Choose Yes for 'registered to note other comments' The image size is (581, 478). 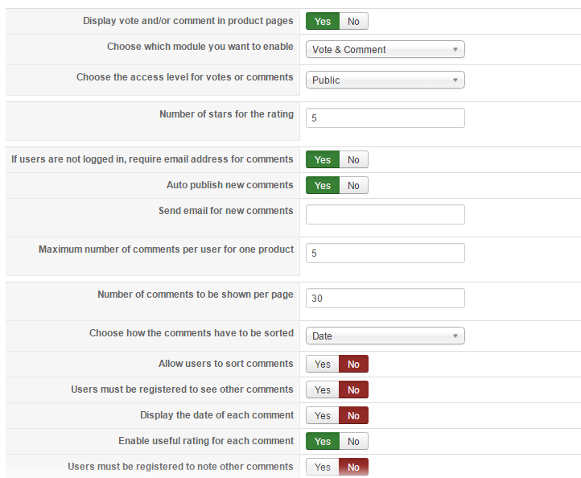[x=323, y=468]
